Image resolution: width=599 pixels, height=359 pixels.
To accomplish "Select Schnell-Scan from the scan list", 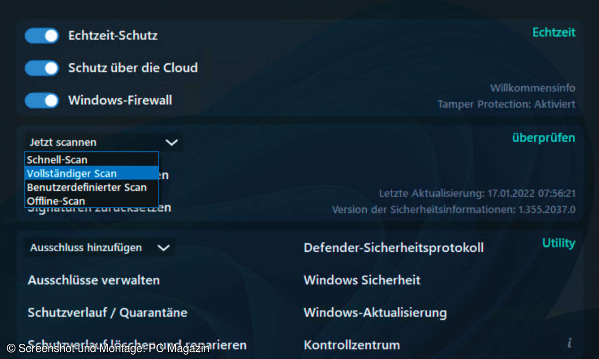I will pyautogui.click(x=57, y=159).
